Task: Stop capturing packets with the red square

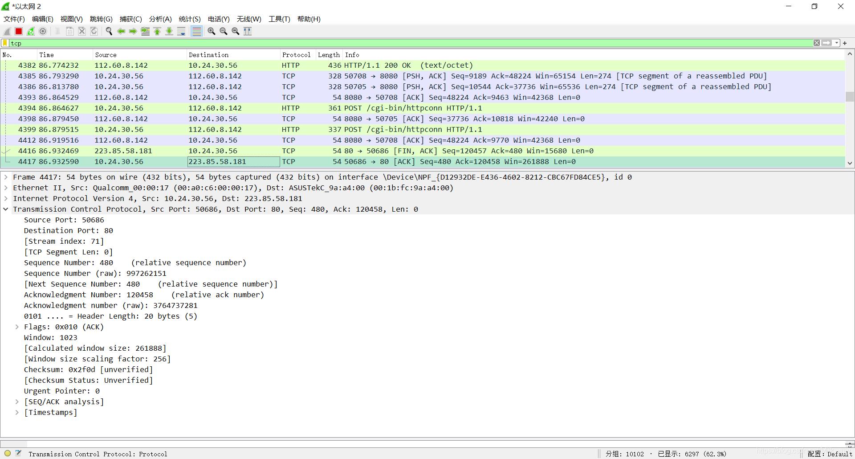Action: [19, 31]
